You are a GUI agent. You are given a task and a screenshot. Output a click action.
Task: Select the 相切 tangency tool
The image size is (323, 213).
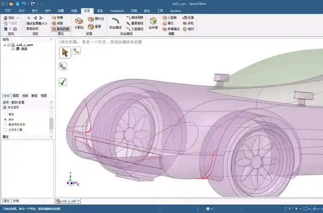pos(188,29)
